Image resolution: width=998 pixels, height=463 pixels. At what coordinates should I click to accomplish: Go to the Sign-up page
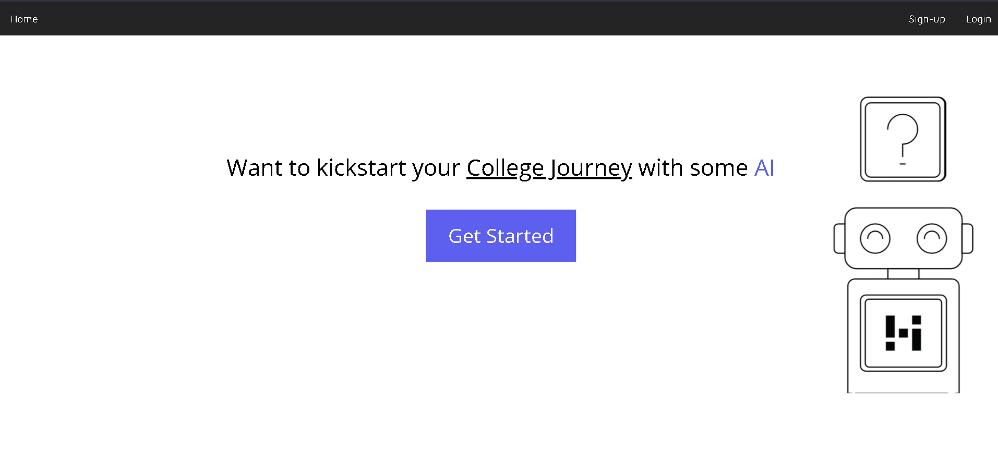click(927, 19)
